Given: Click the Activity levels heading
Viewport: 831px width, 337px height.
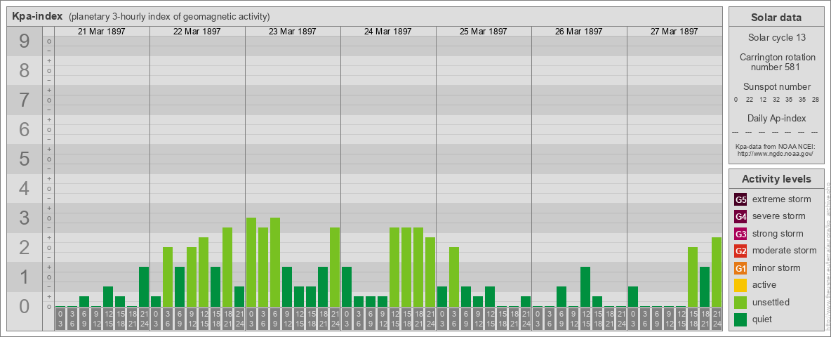Looking at the screenshot, I should pyautogui.click(x=776, y=179).
